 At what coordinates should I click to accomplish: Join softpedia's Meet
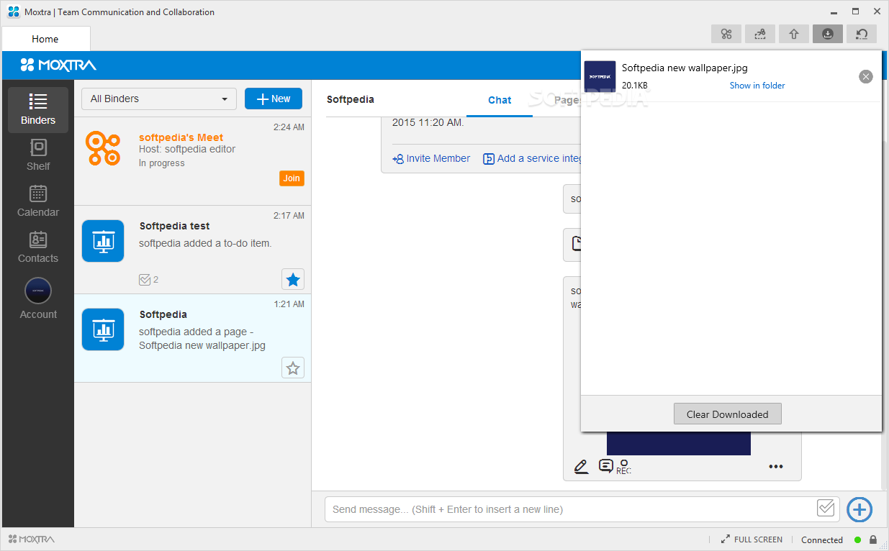coord(292,178)
